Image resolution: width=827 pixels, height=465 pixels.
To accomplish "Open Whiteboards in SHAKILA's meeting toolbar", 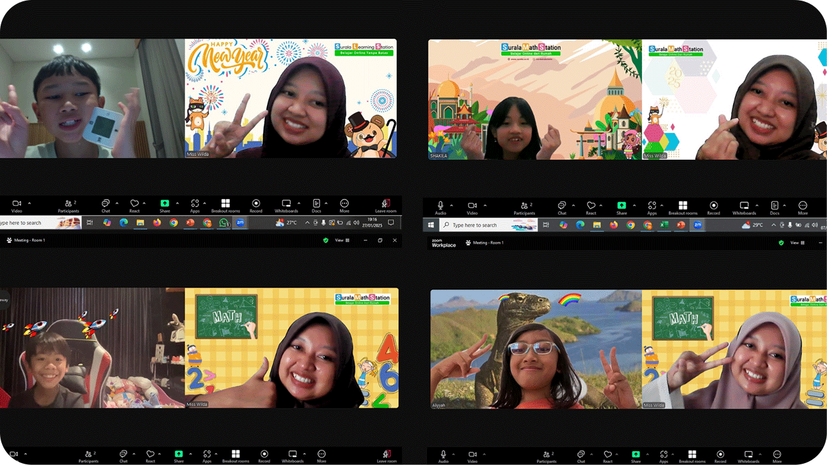I will point(744,207).
